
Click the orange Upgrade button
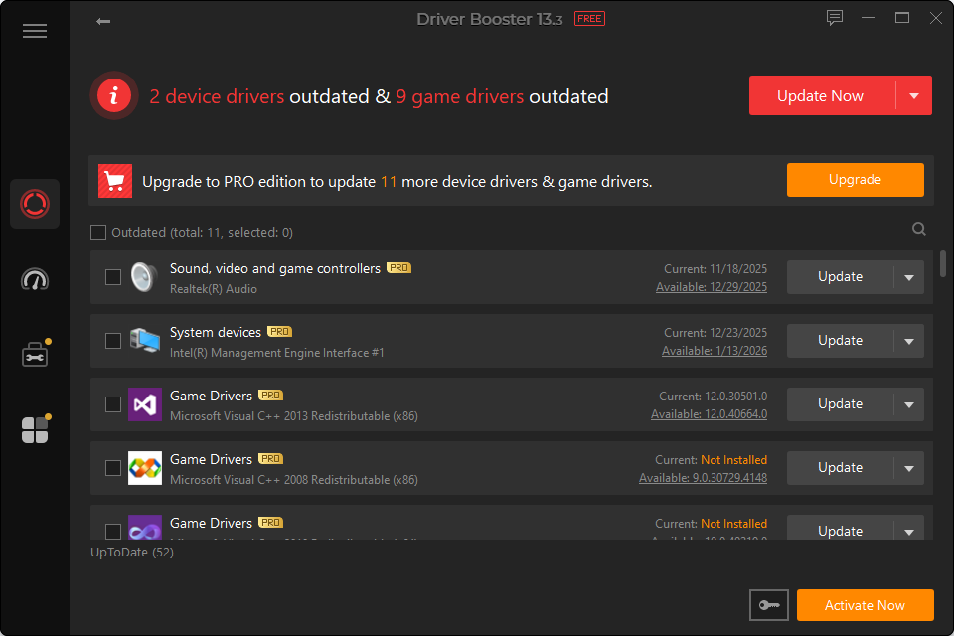(855, 180)
